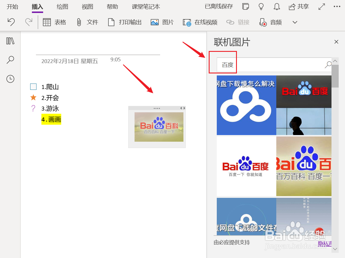Click the 共享 share button
The height and width of the screenshot is (258, 345).
[299, 7]
